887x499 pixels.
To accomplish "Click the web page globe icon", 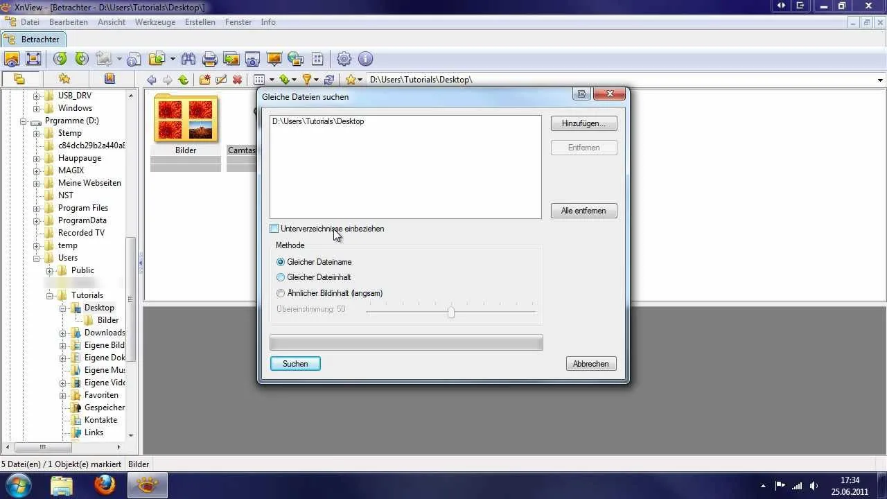I will 296,59.
